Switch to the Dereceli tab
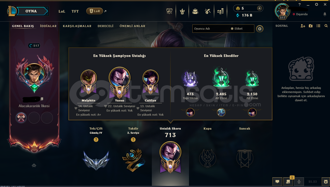This screenshot has width=330, height=187. coord(105,26)
